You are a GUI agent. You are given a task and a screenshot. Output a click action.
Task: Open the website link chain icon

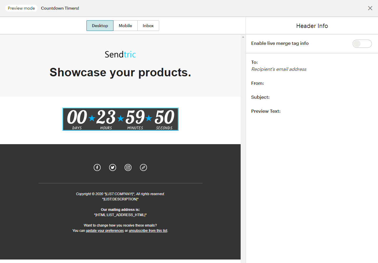pyautogui.click(x=143, y=167)
